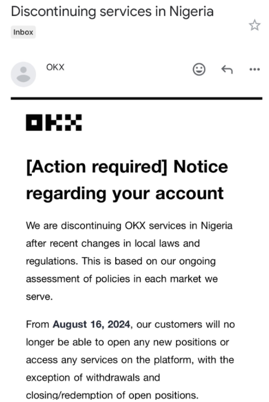Image resolution: width=269 pixels, height=402 pixels.
Task: Open the Inbox label chip
Action: 23,32
